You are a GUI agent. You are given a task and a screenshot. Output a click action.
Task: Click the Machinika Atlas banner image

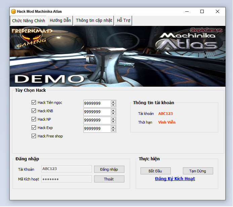point(118,56)
